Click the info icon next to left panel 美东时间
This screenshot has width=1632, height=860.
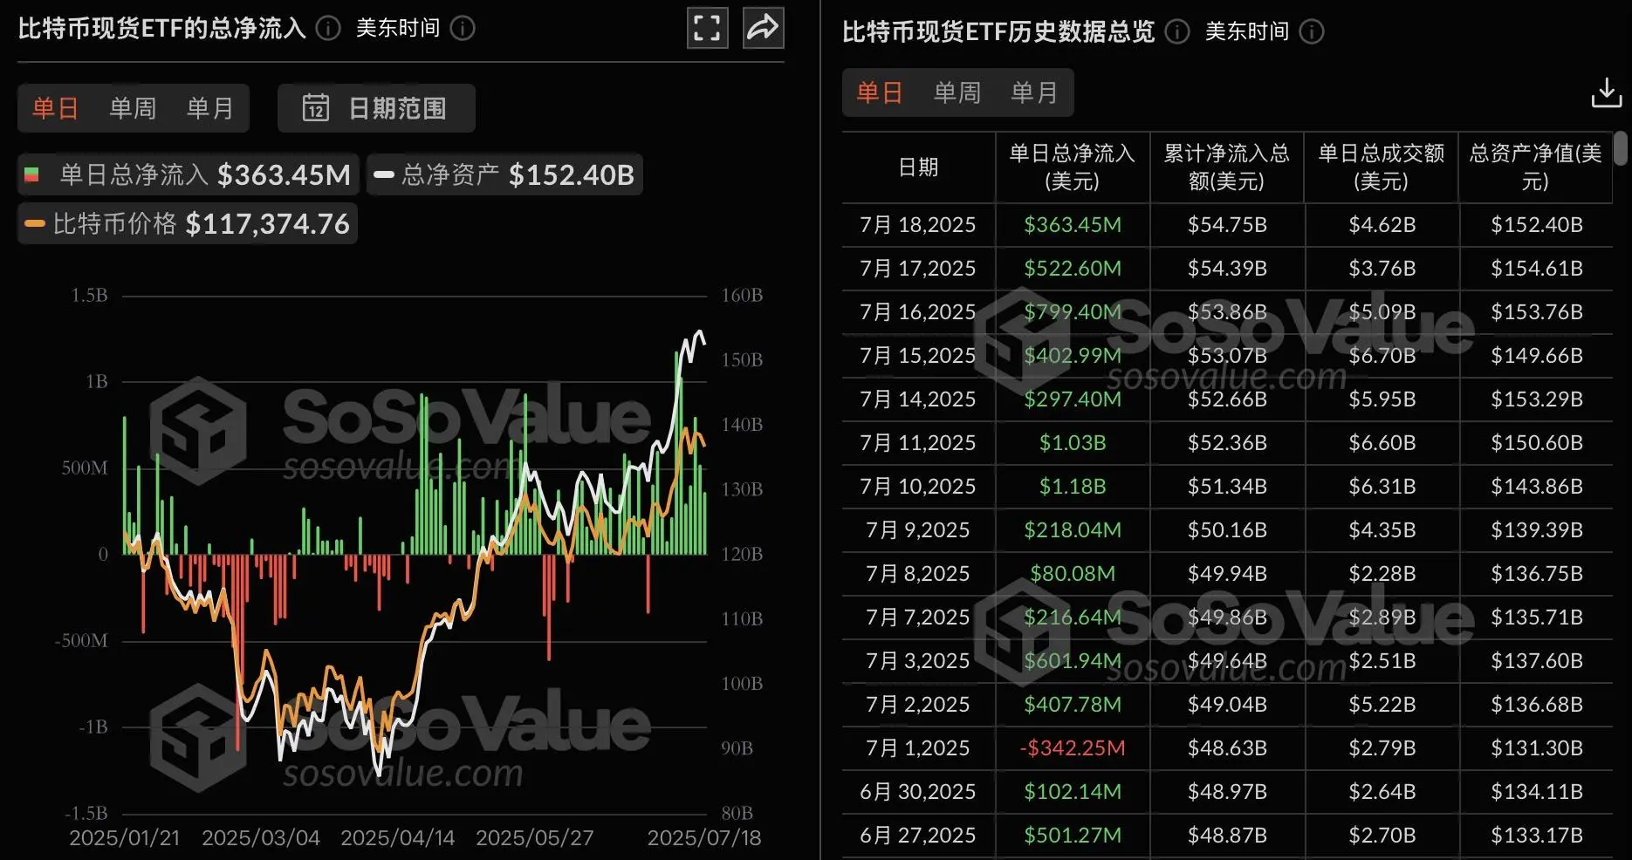[x=463, y=29]
